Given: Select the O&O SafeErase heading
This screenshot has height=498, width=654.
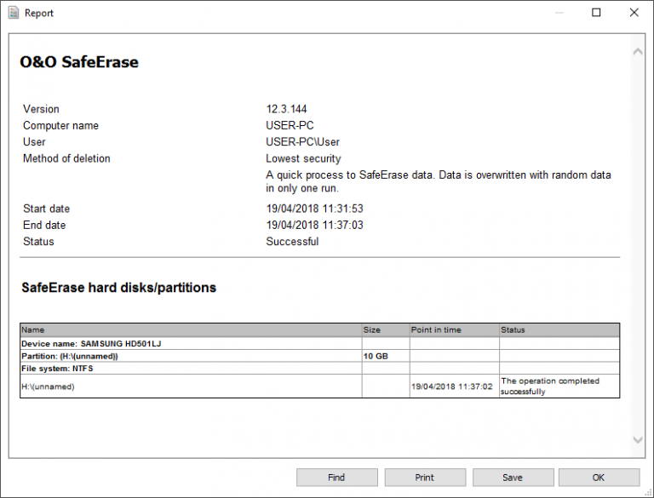Looking at the screenshot, I should pos(79,62).
